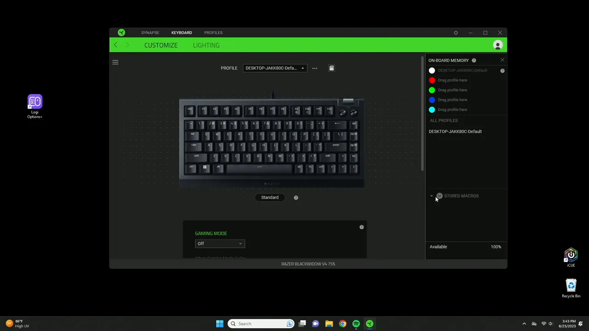Select the F12 key on keyboard image
This screenshot has height=331, width=589.
pyautogui.click(x=329, y=111)
